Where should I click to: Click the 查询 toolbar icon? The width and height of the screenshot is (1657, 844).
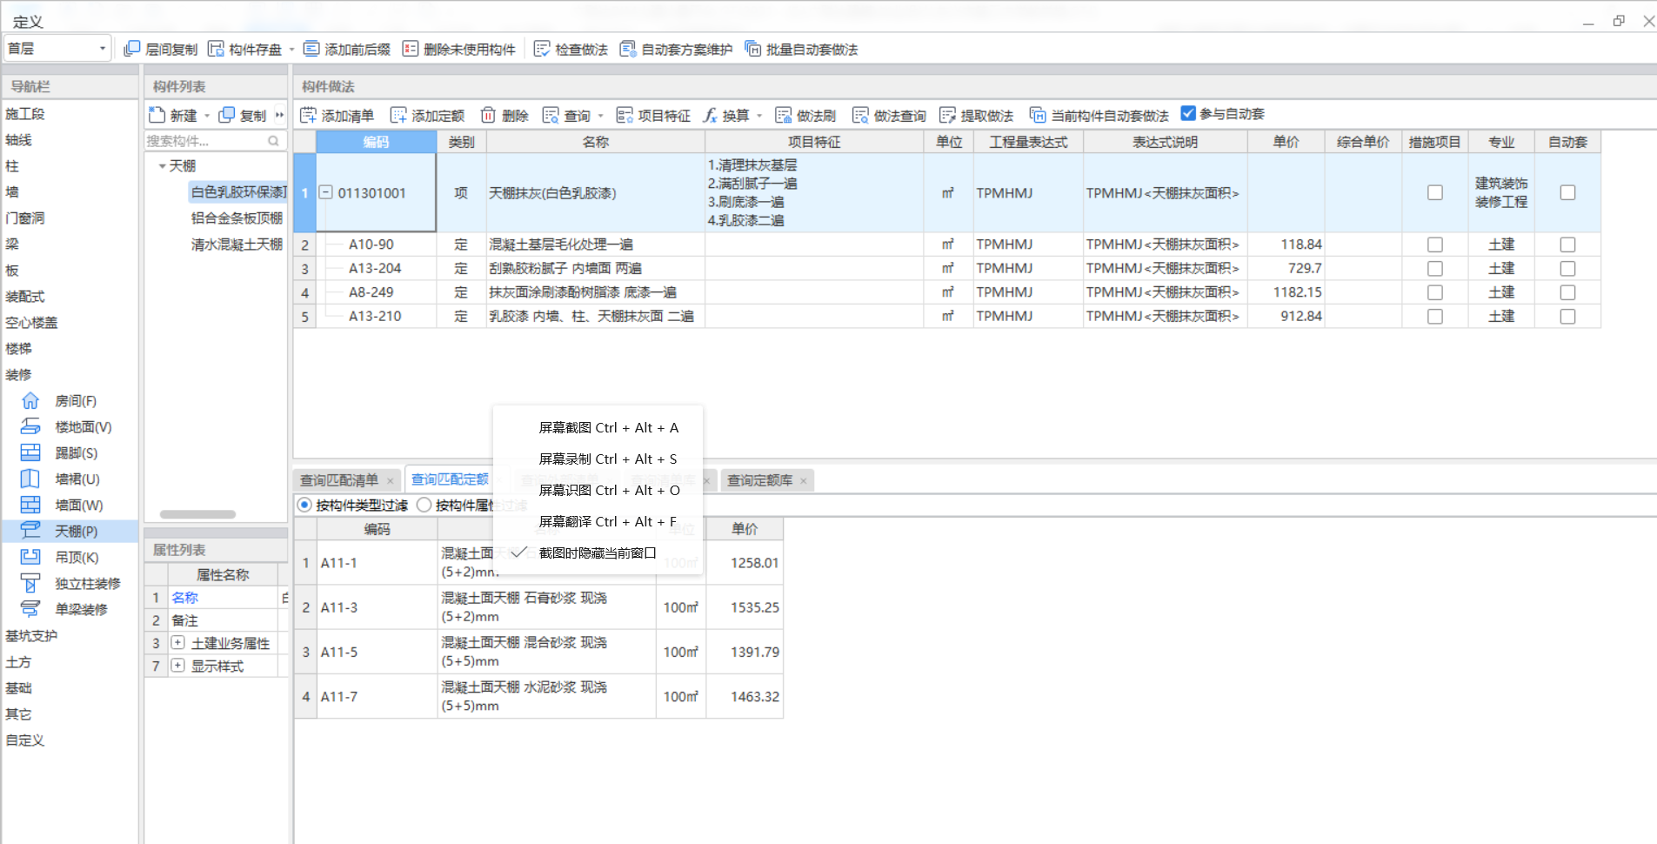coord(551,115)
